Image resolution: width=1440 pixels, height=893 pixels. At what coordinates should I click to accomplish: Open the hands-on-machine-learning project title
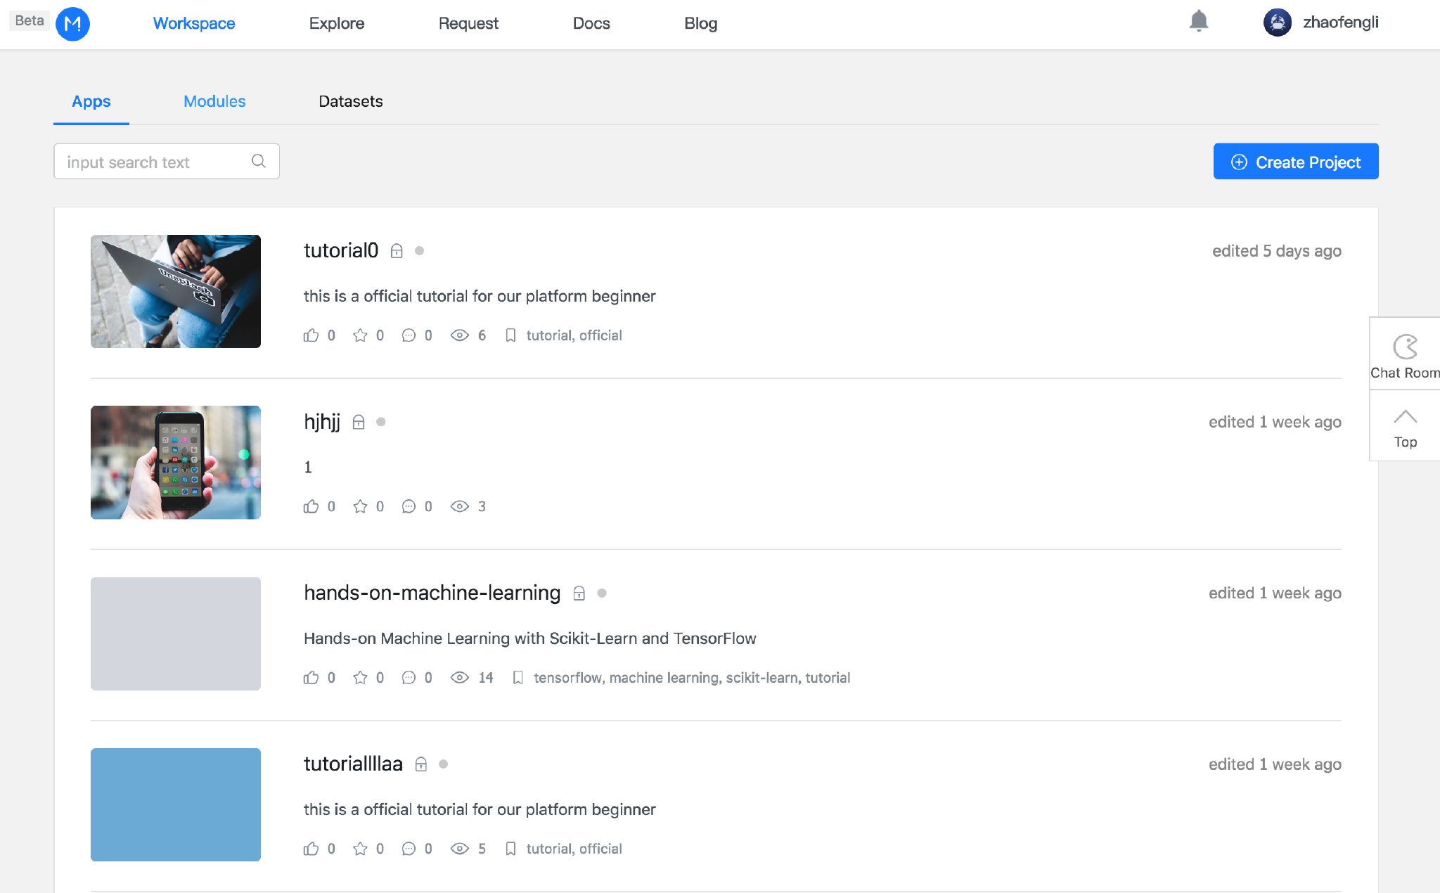[432, 593]
